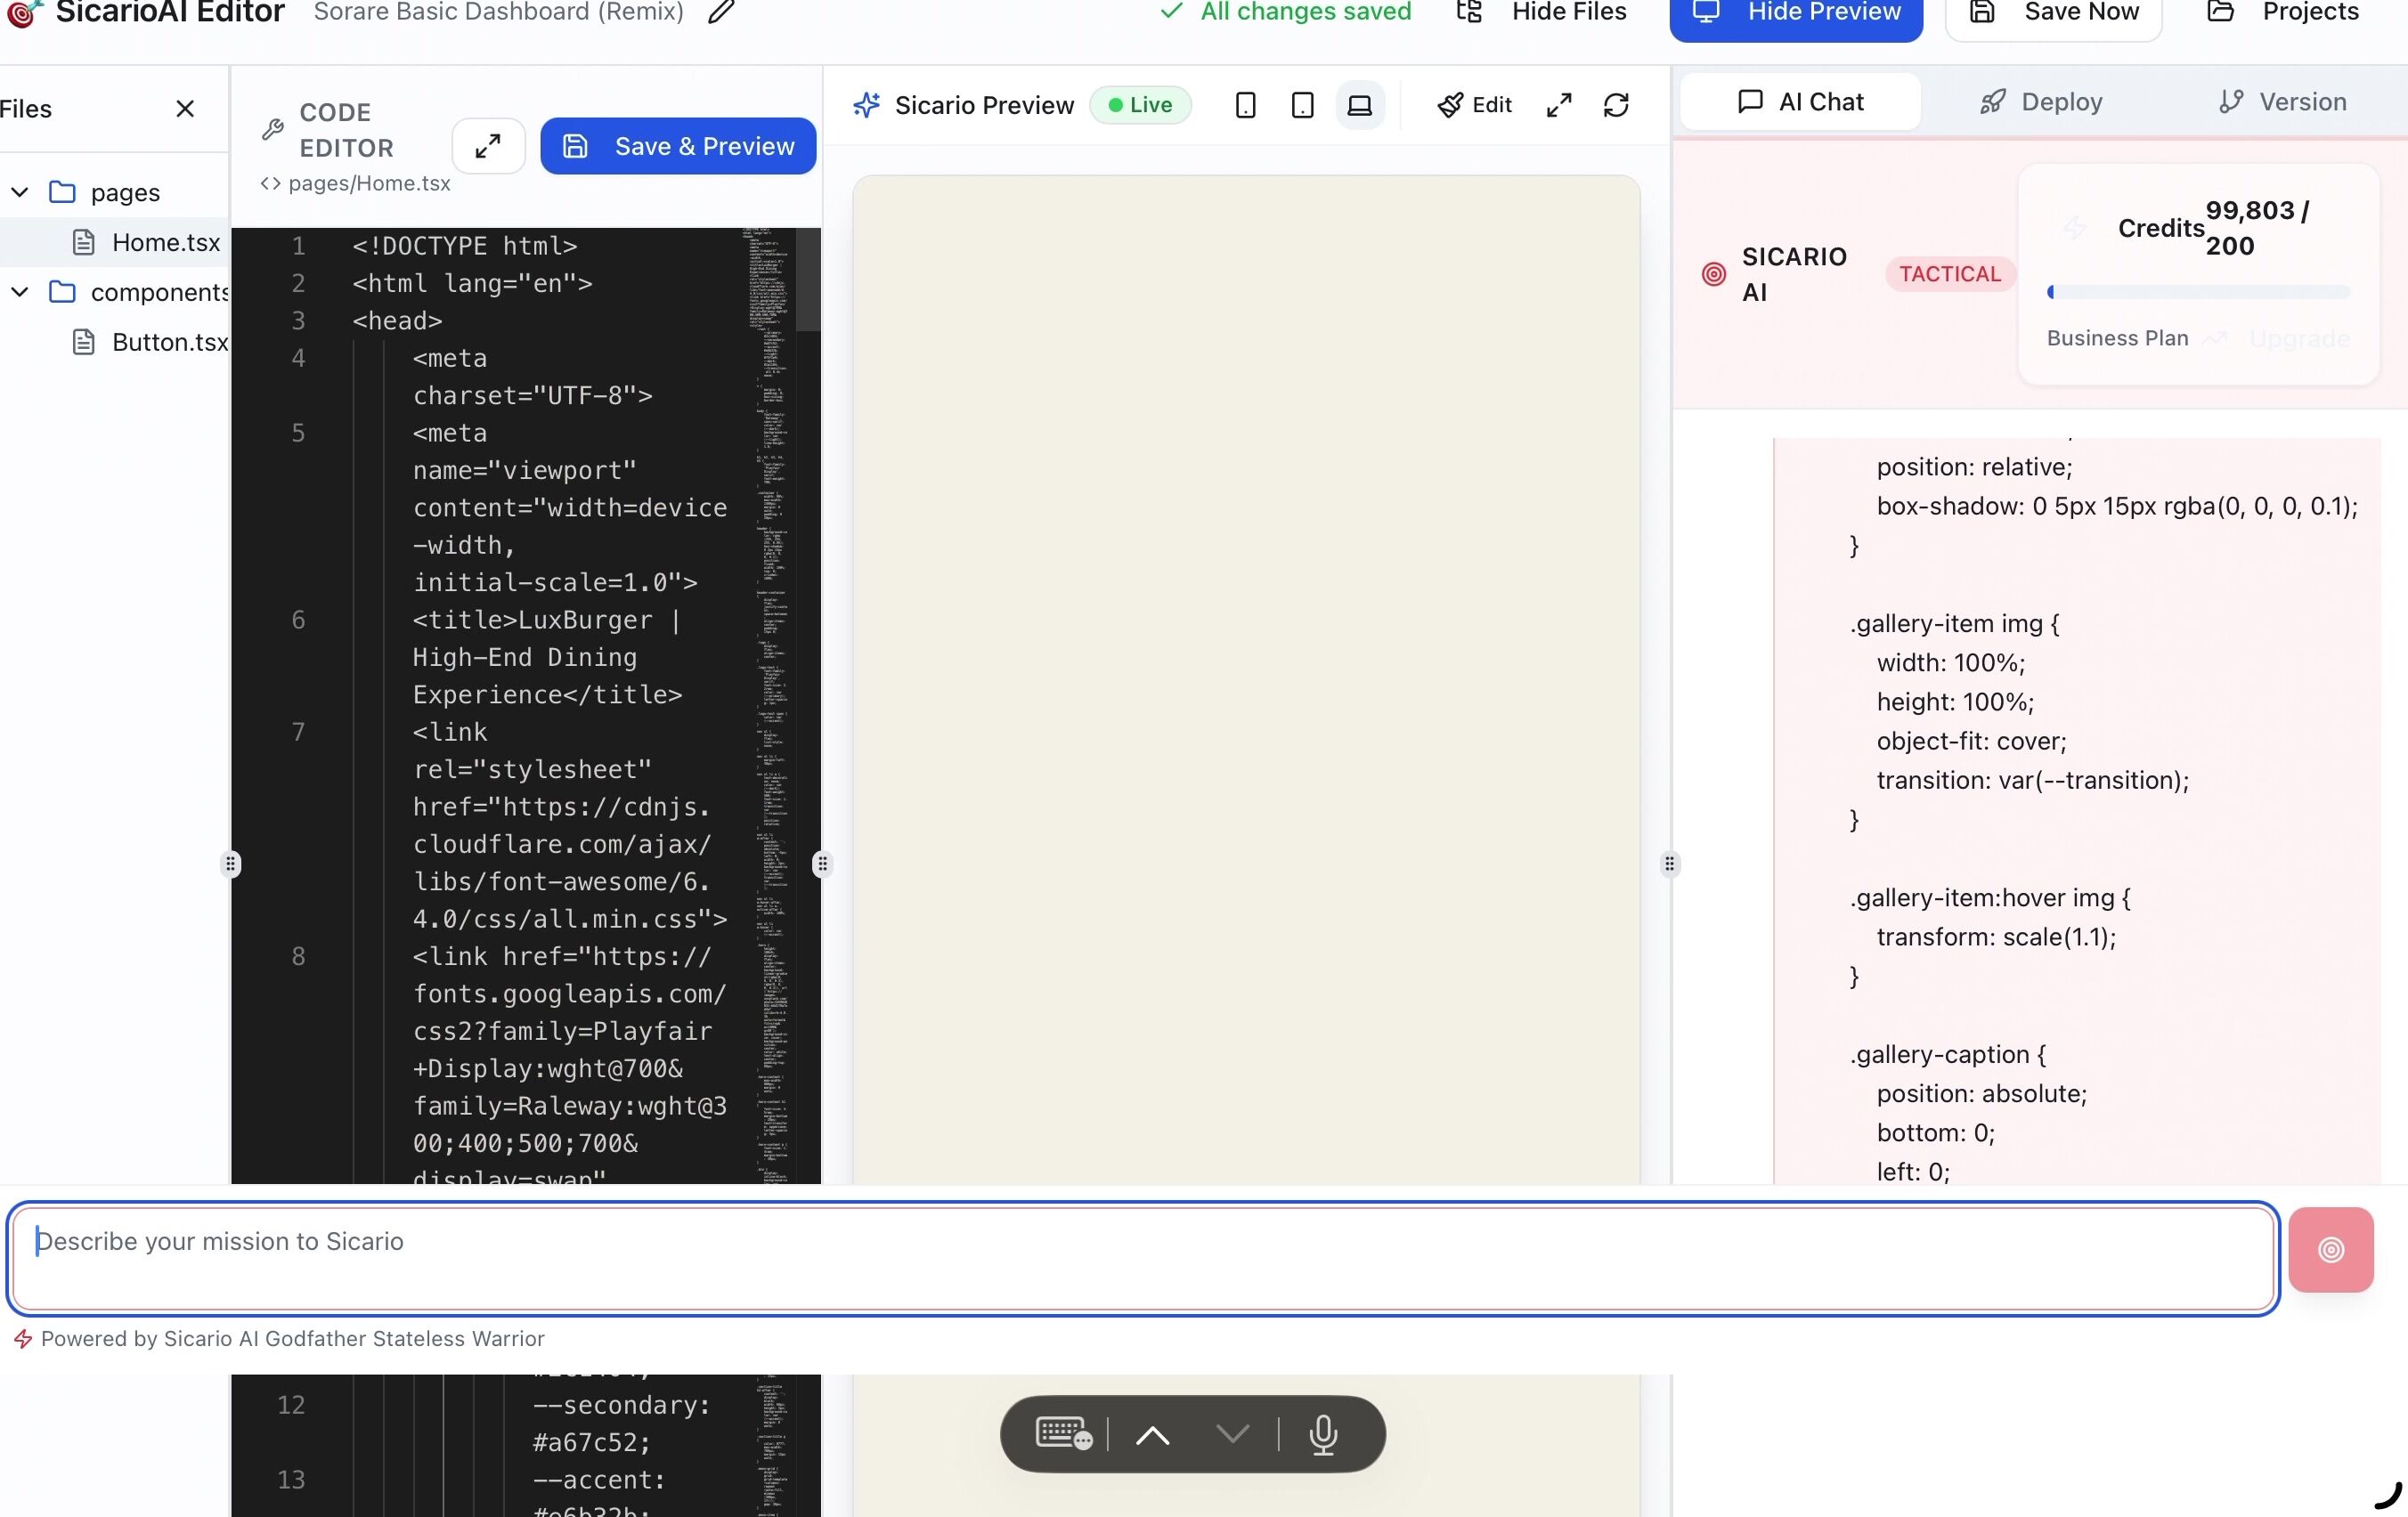Open the Version tab
The image size is (2408, 1517).
coord(2282,102)
